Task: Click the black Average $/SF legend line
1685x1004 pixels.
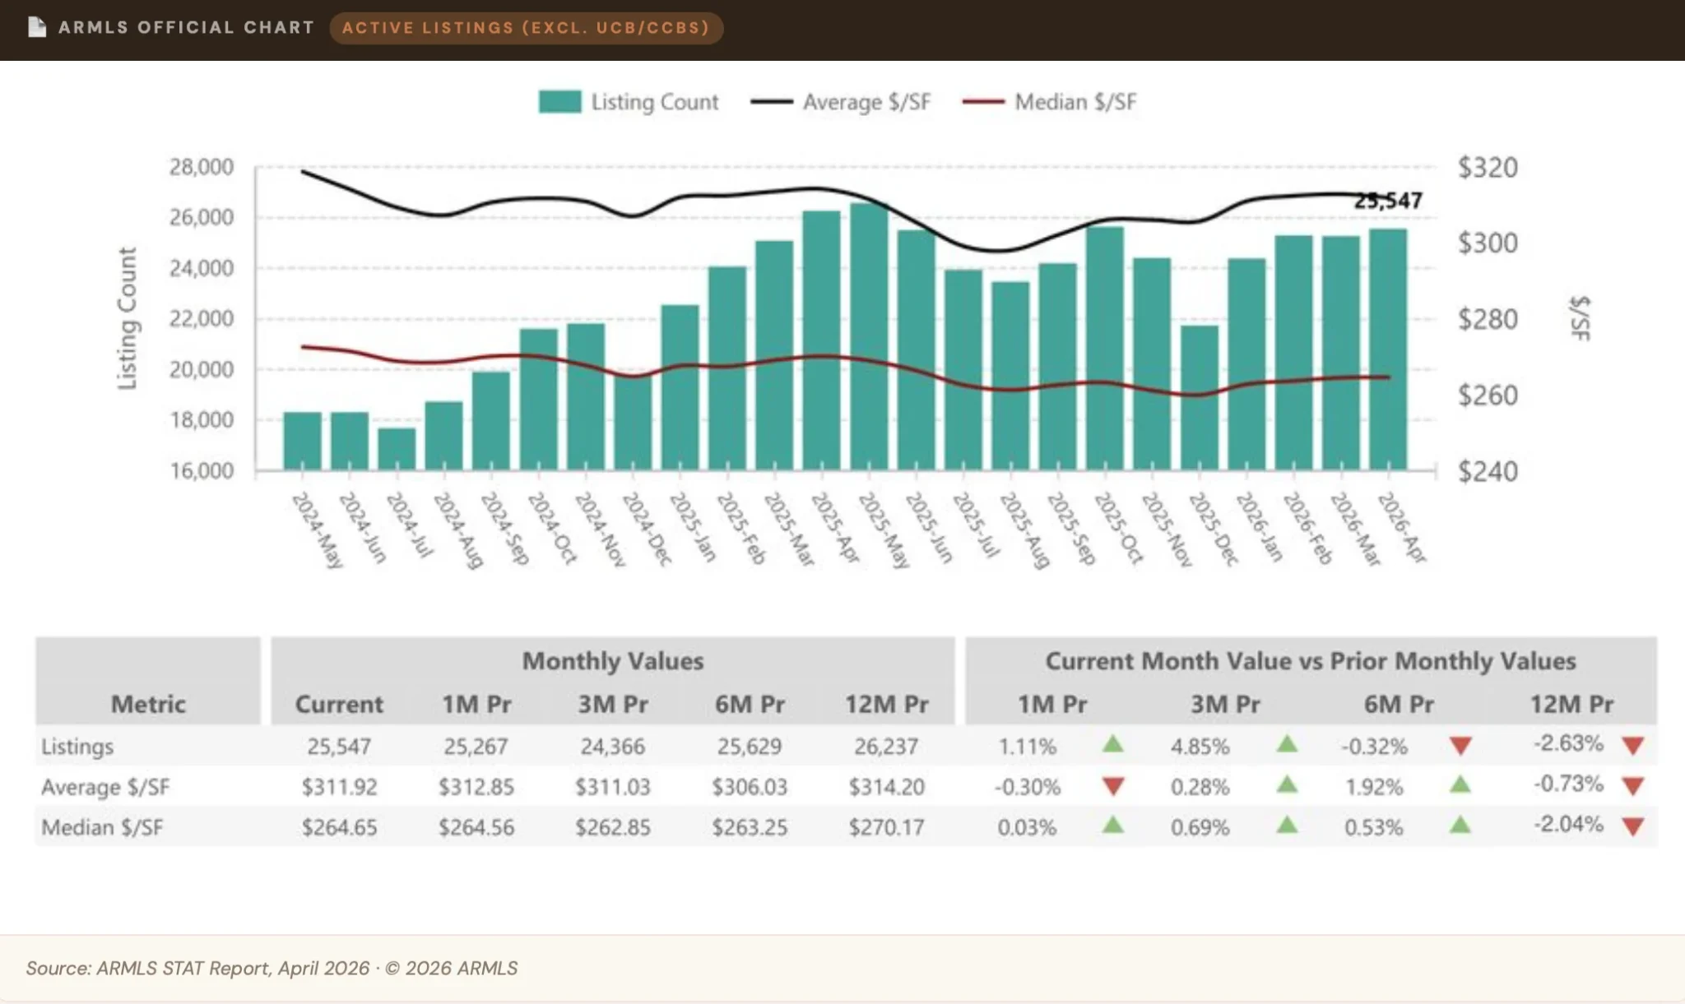Action: coord(772,102)
